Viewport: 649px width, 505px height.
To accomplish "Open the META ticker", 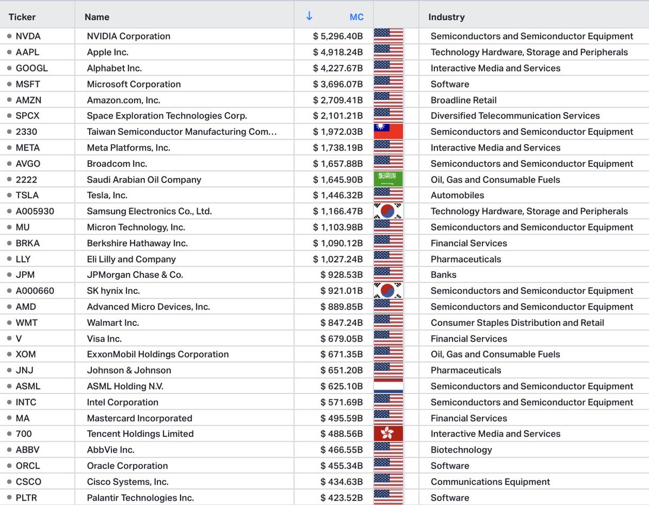I will coord(28,148).
